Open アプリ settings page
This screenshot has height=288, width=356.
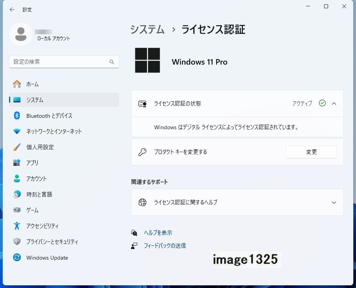click(64, 163)
